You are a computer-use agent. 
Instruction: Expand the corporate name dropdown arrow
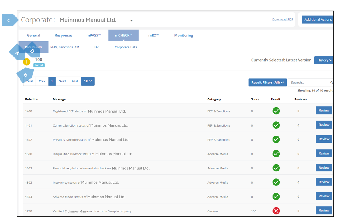click(x=132, y=20)
